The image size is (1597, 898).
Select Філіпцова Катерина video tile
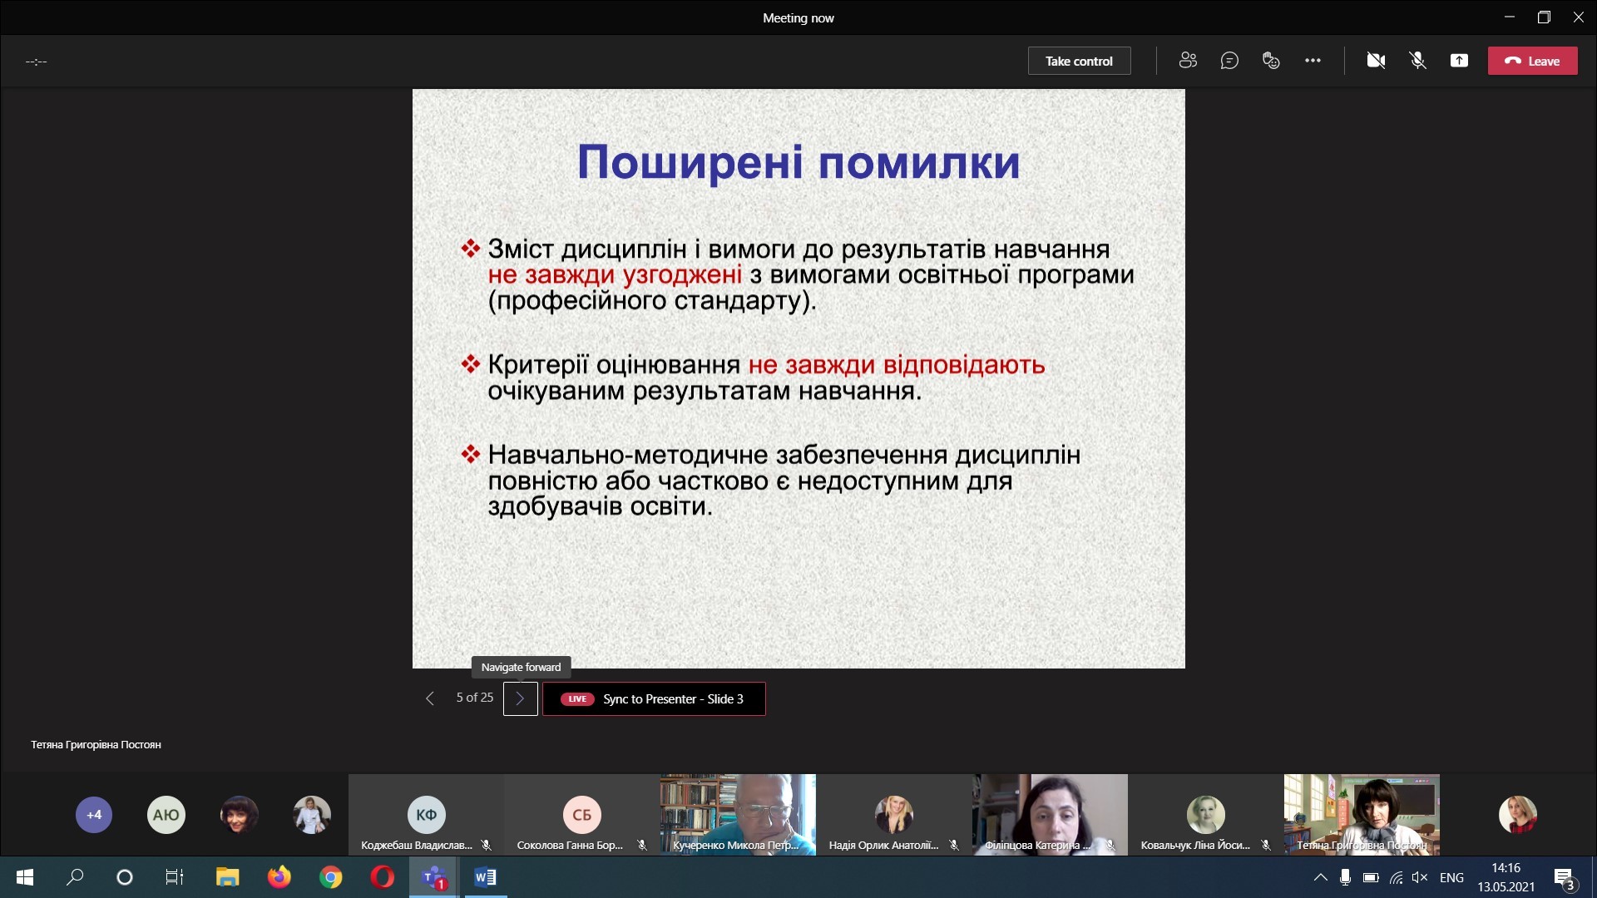click(x=1050, y=813)
